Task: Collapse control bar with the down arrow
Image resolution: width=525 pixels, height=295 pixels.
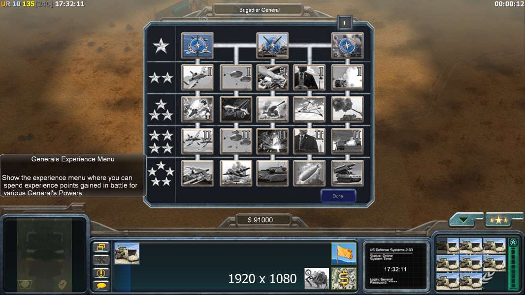Action: click(464, 220)
